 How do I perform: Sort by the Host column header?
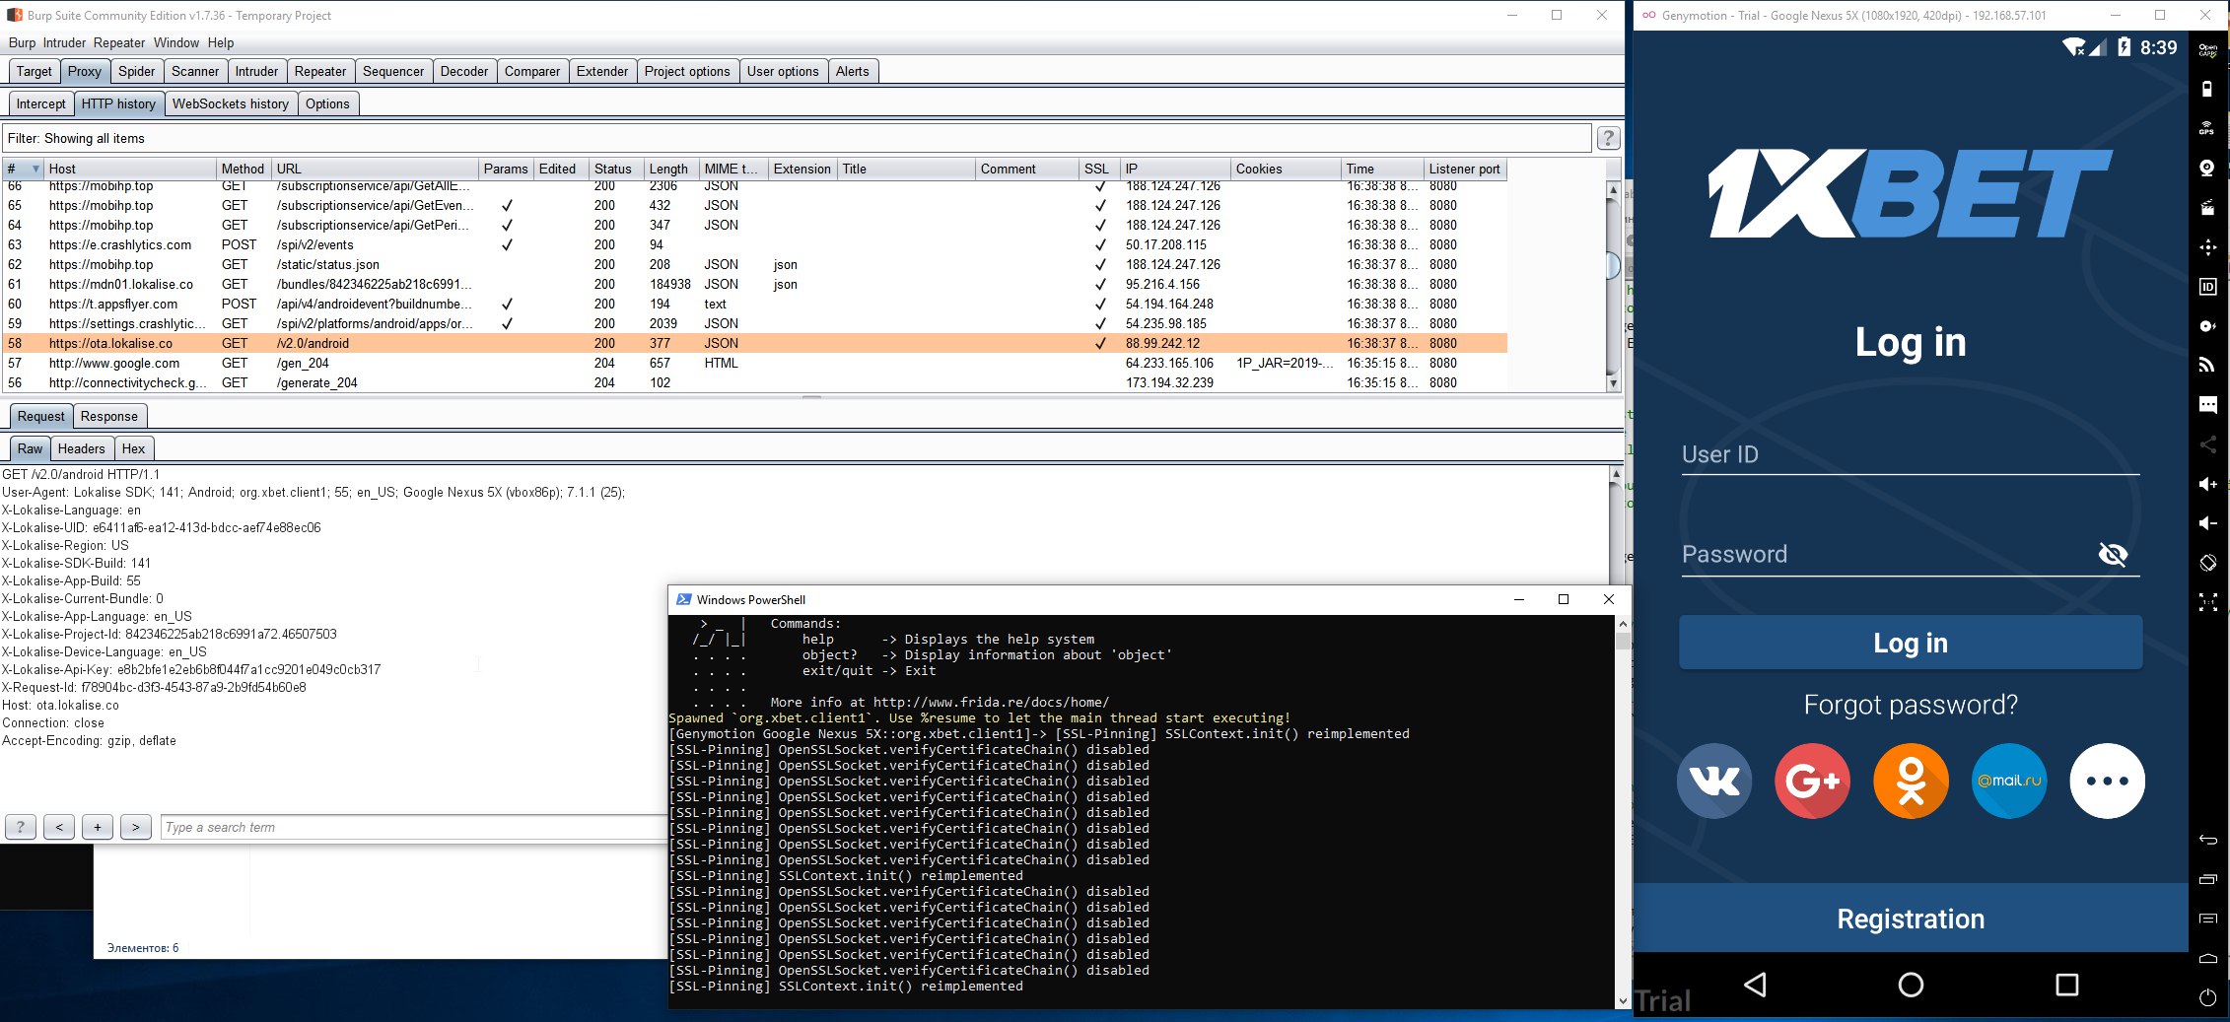tap(130, 169)
